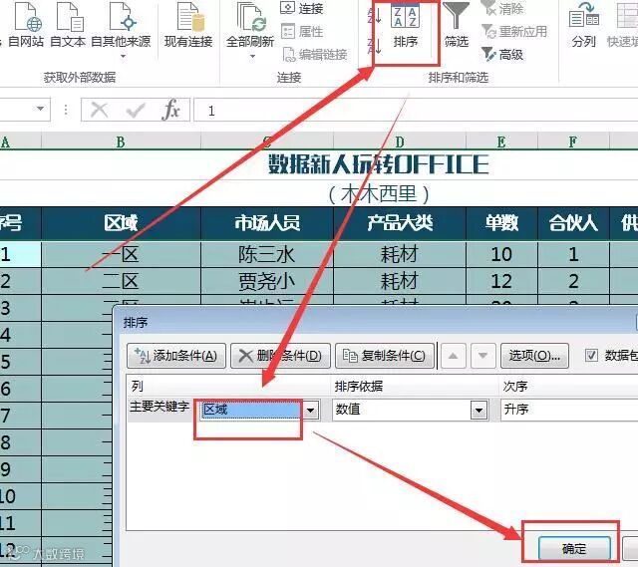
Task: Click Delete Condition (删除条件) button
Action: [x=280, y=356]
